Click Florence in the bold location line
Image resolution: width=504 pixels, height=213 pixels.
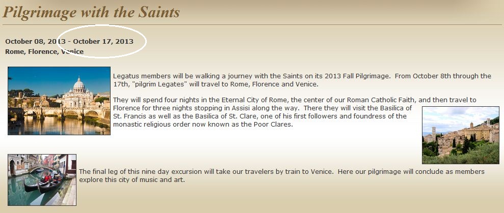pyautogui.click(x=43, y=51)
